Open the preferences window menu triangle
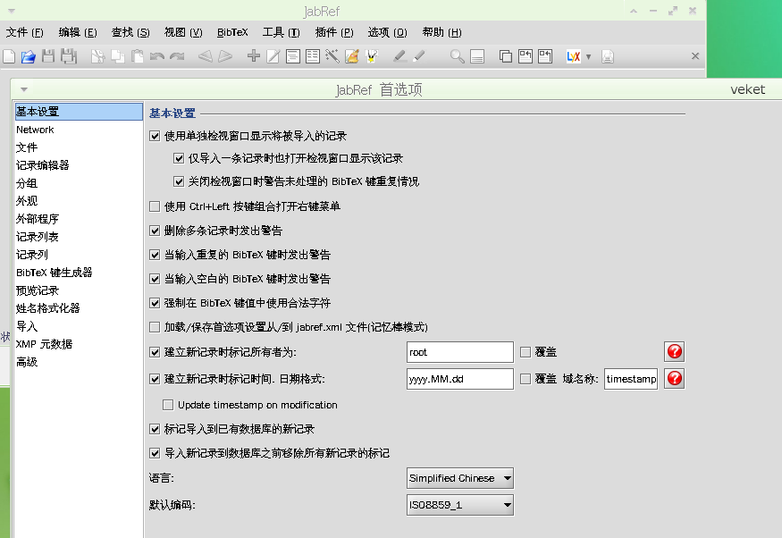The image size is (782, 538). tap(24, 89)
